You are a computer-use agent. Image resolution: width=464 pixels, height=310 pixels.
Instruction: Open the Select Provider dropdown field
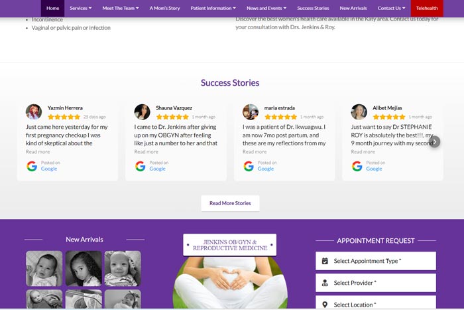376,283
